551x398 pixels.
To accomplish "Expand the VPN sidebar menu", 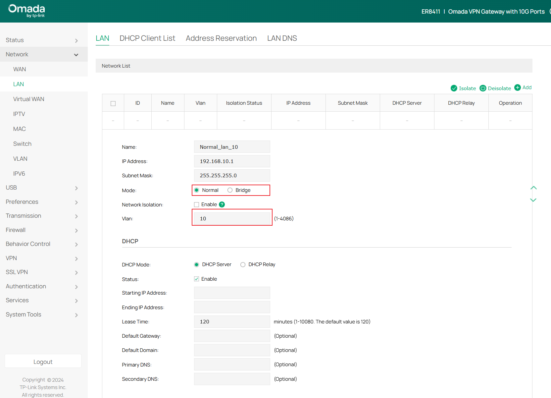I will click(11, 258).
